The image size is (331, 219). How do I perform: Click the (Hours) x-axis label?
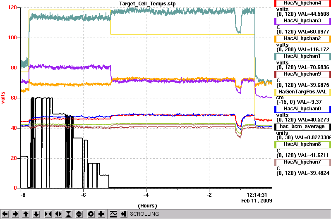[x=147, y=206]
